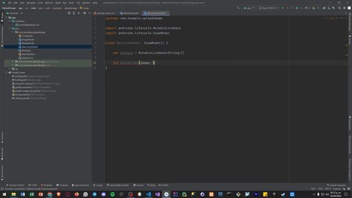Viewport: 352px width, 198px height.
Task: Open the Navigate menu
Action: click(31, 3)
